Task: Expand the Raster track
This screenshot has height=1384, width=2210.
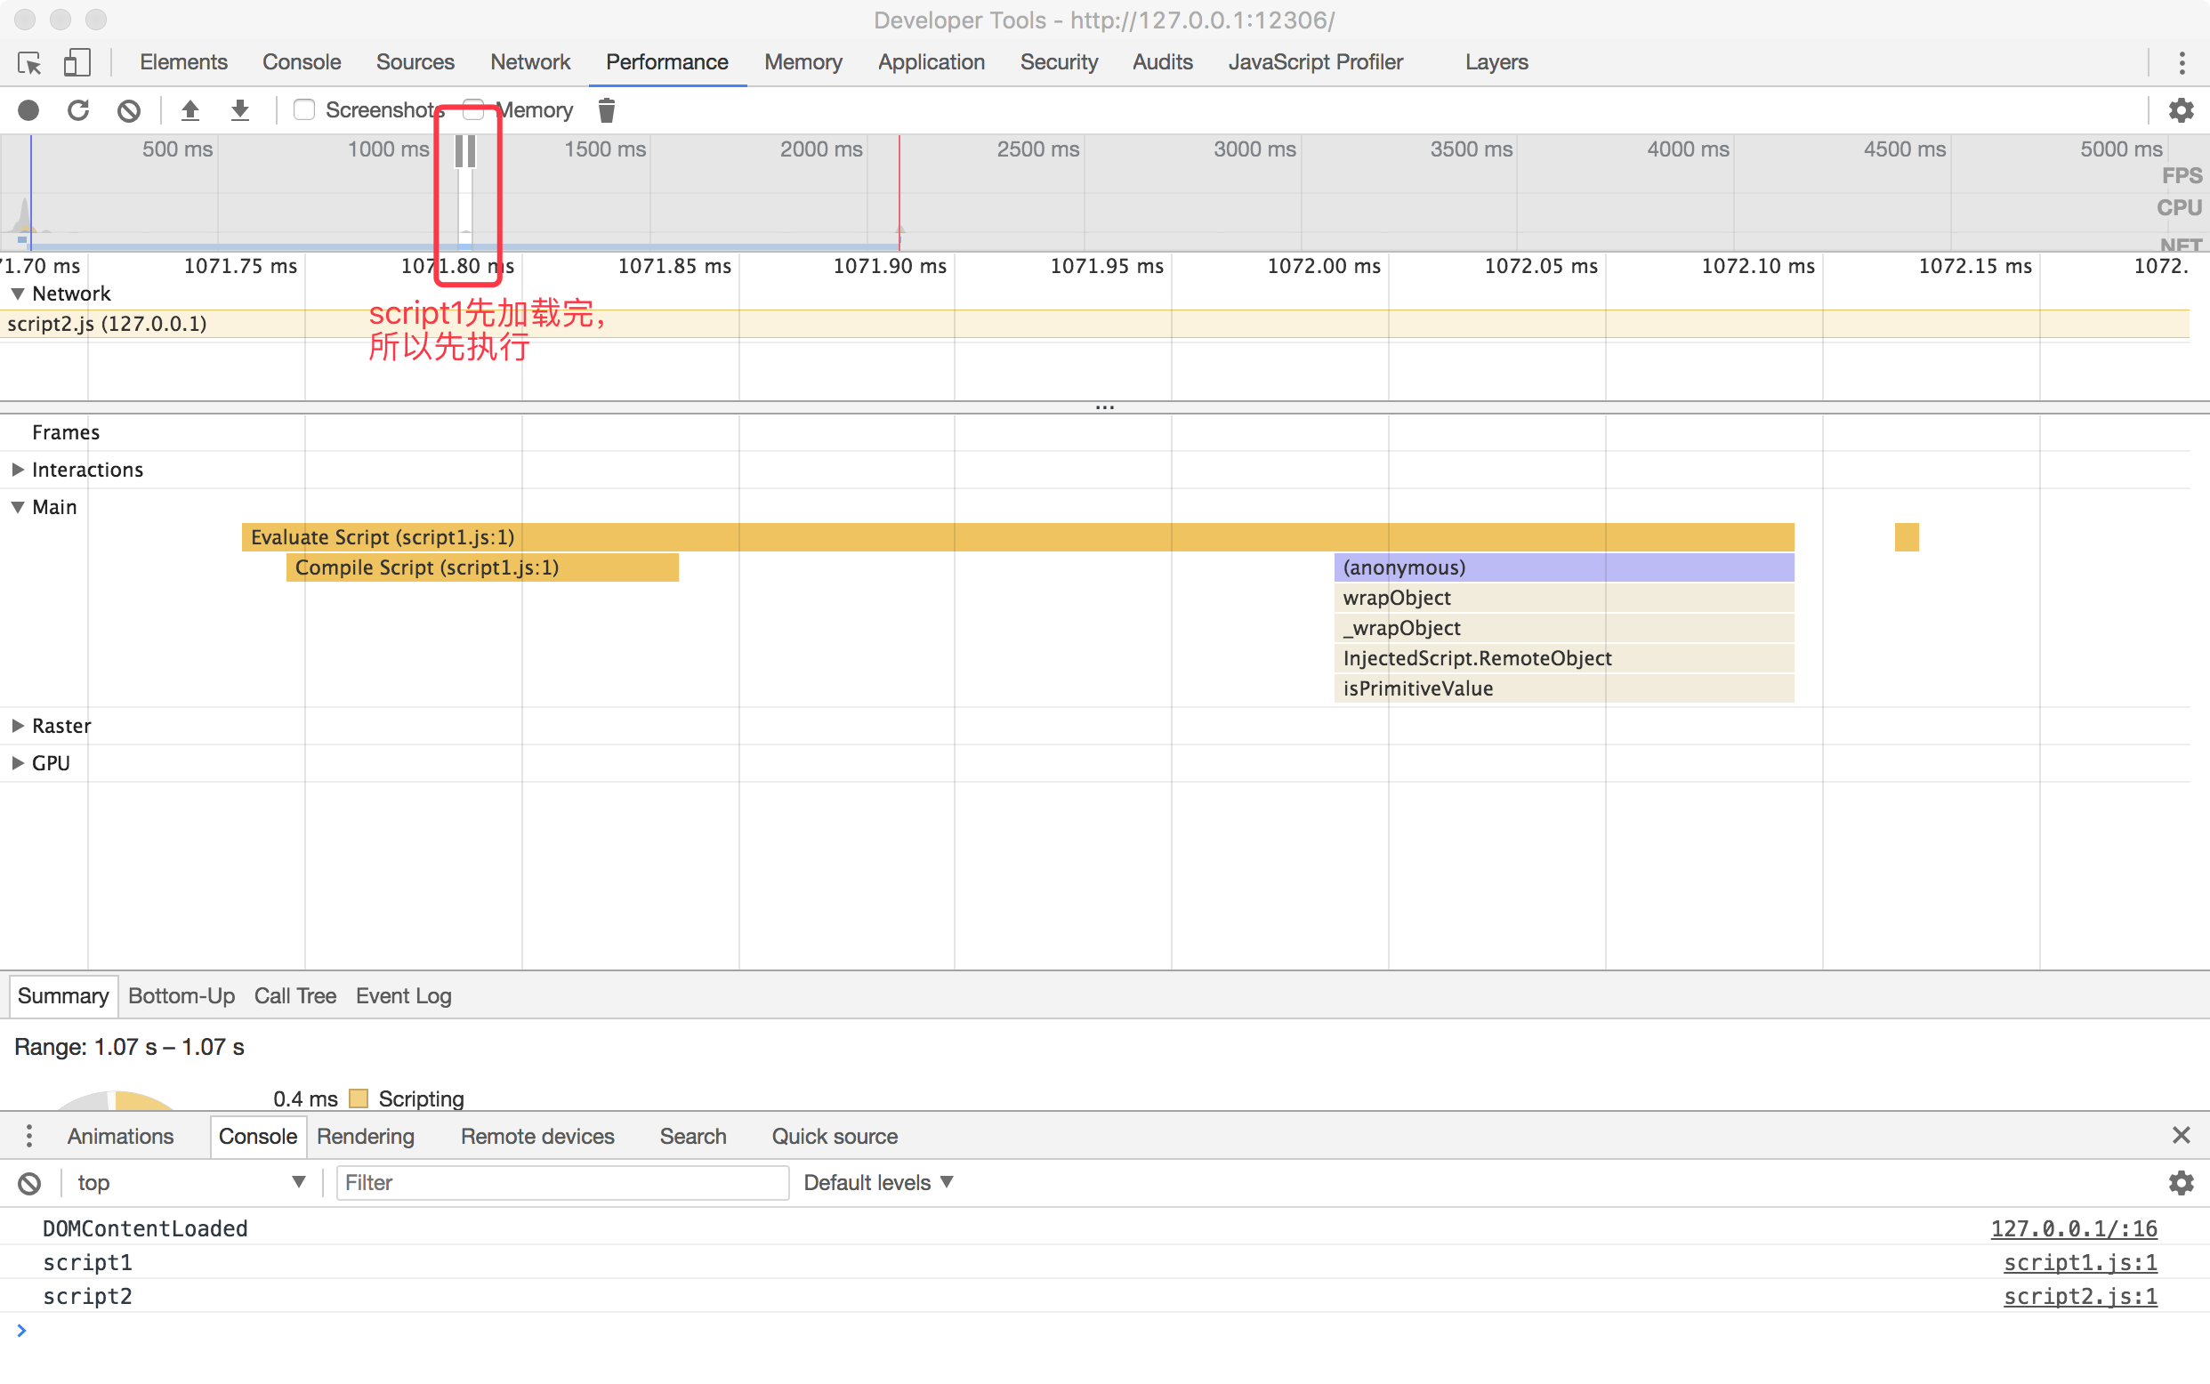Action: click(18, 726)
